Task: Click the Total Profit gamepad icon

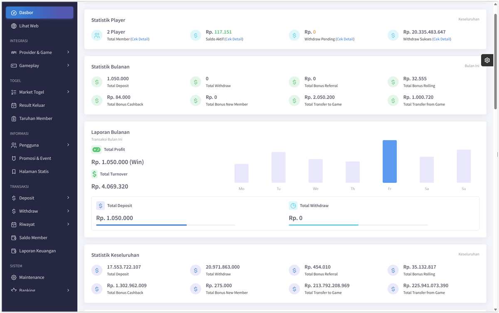Action: pos(96,150)
